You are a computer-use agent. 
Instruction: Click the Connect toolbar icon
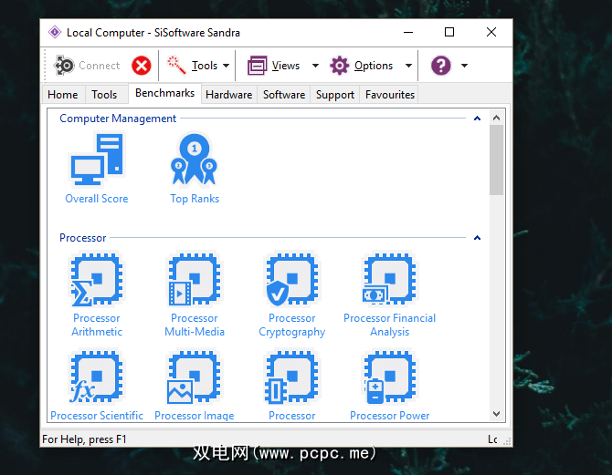click(x=64, y=66)
